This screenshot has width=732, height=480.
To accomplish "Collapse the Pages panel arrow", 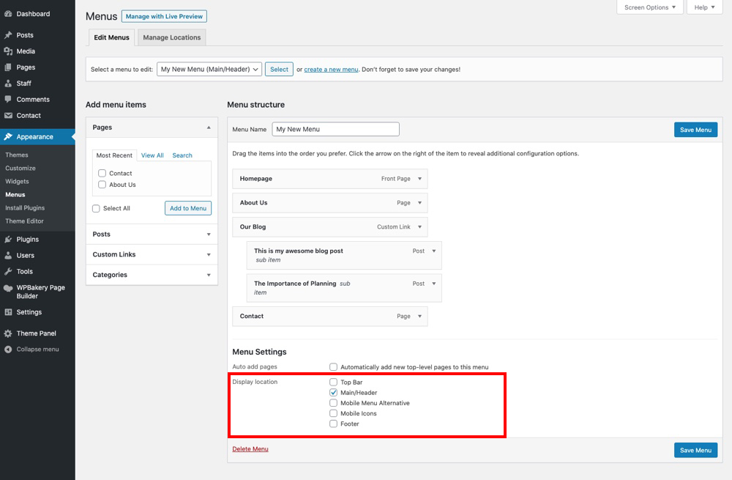I will [x=209, y=128].
